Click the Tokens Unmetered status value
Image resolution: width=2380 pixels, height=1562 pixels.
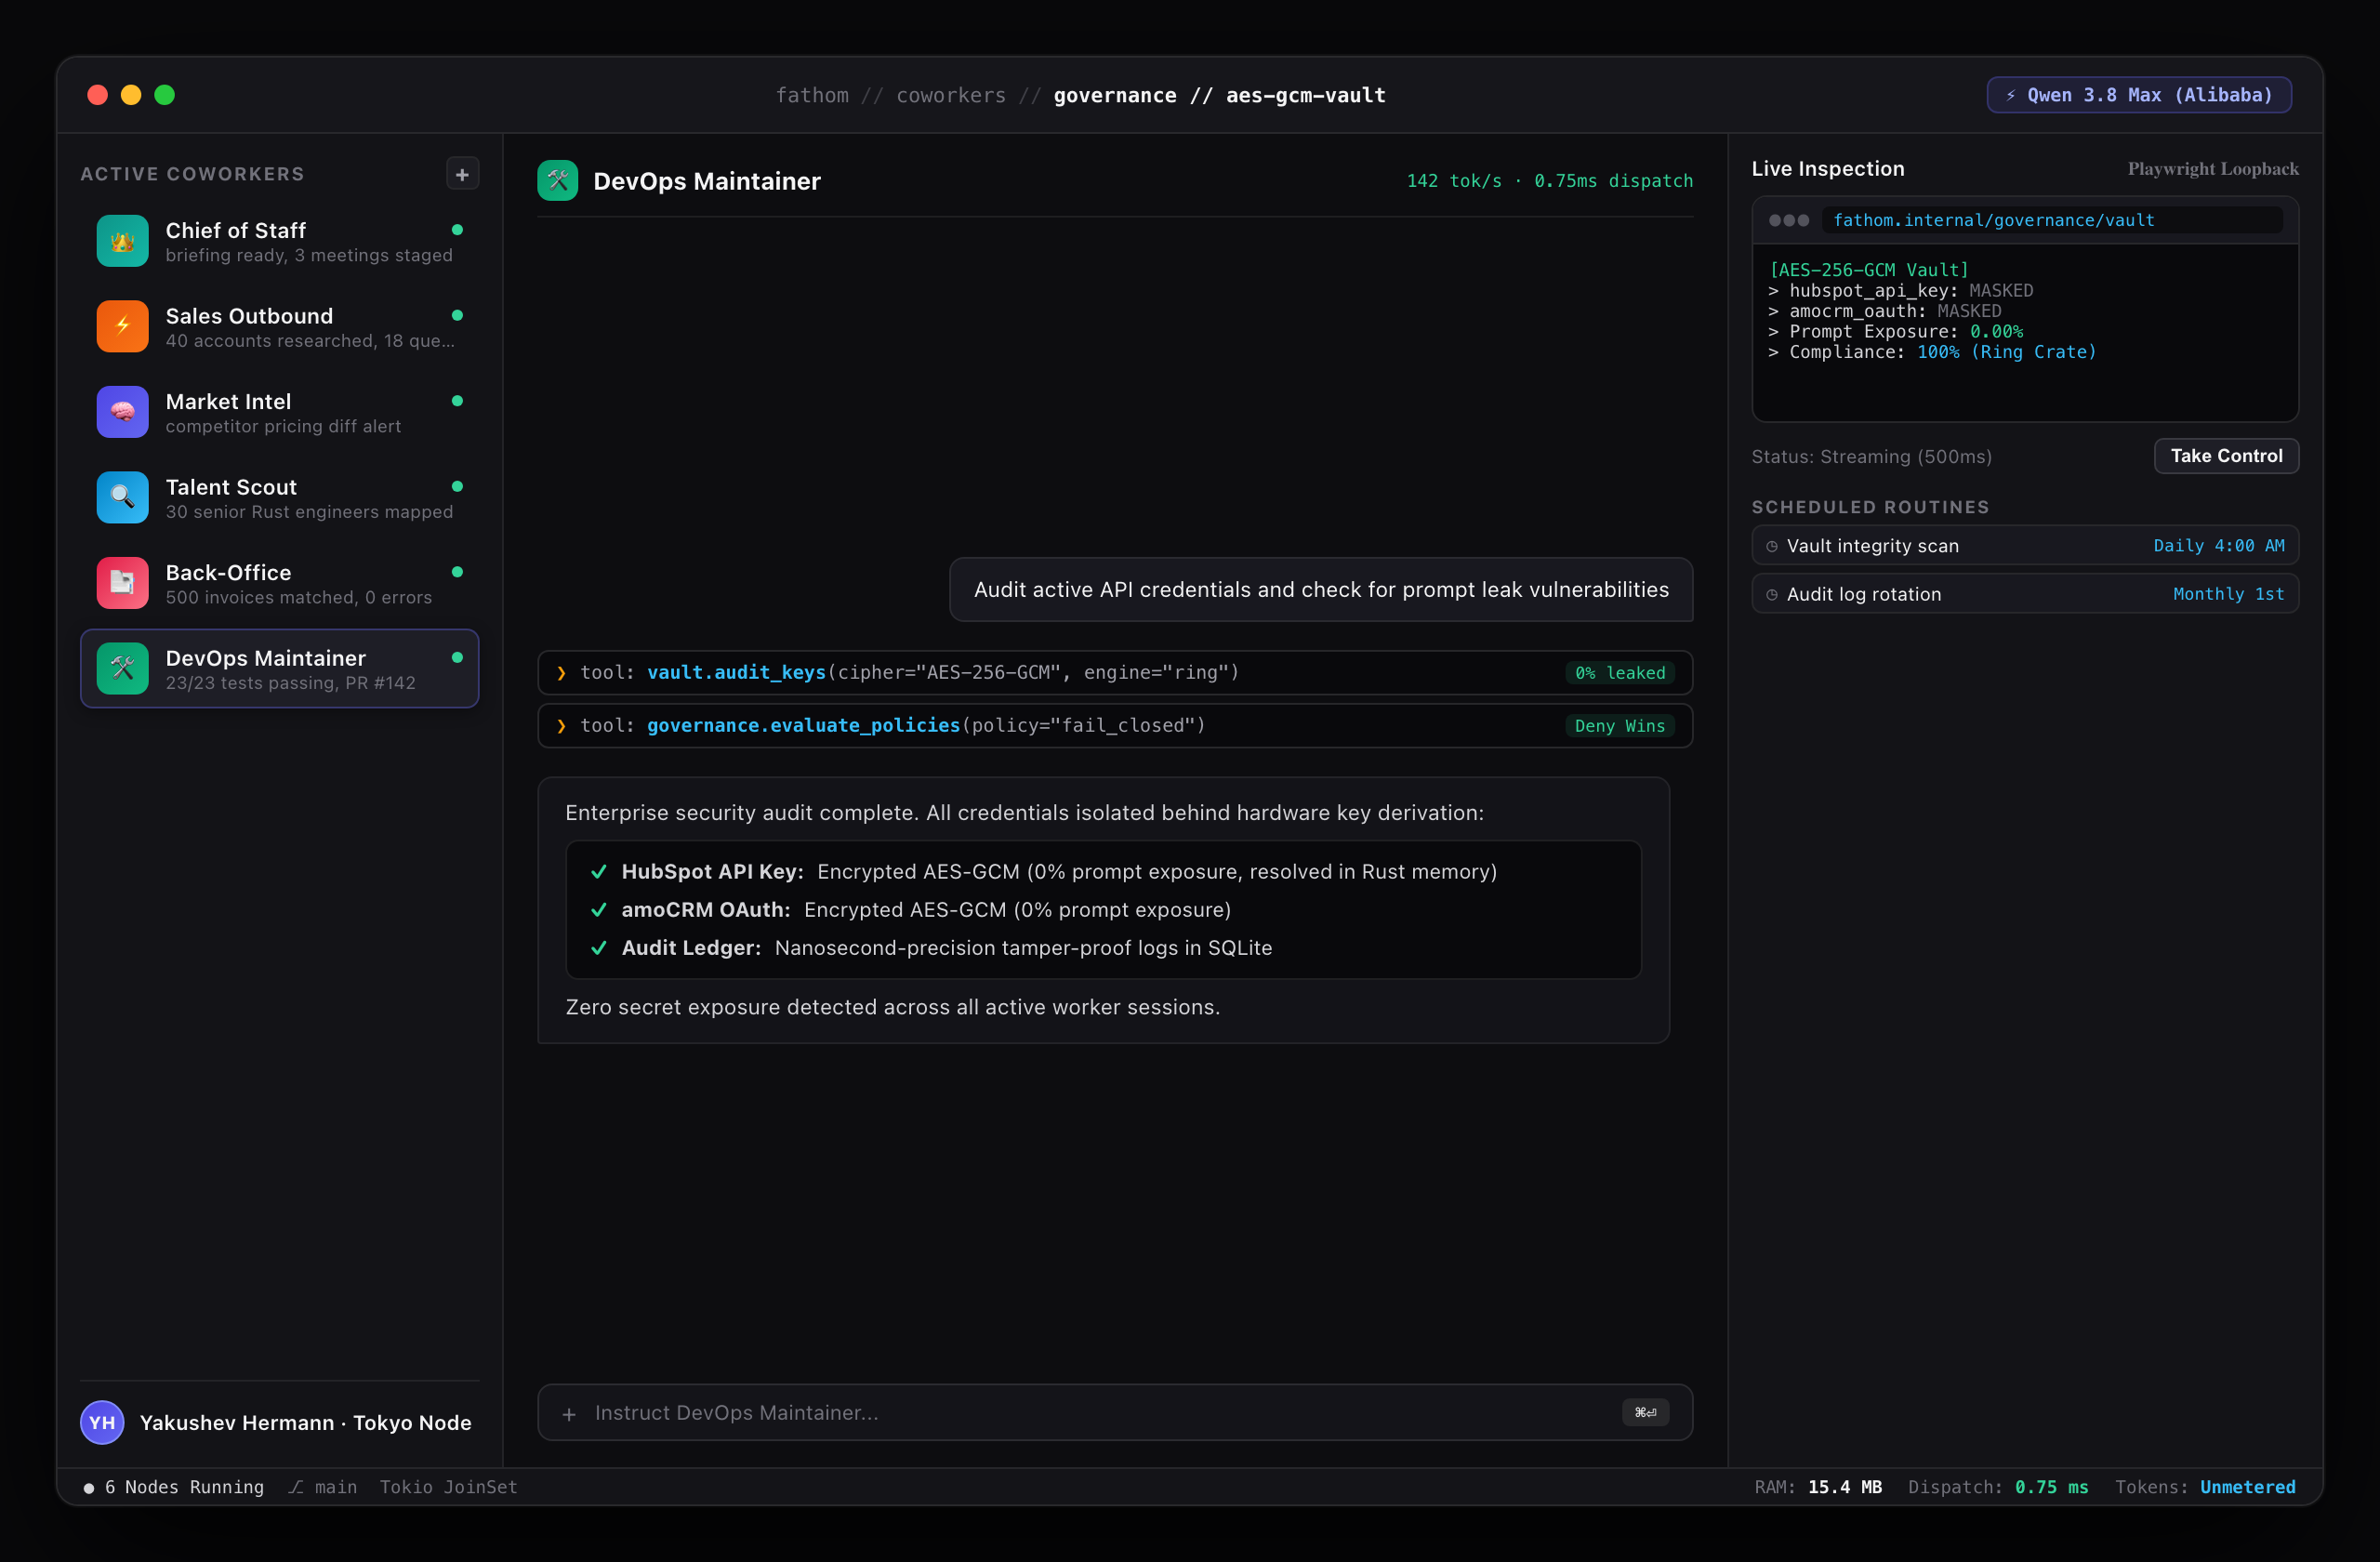click(2247, 1488)
